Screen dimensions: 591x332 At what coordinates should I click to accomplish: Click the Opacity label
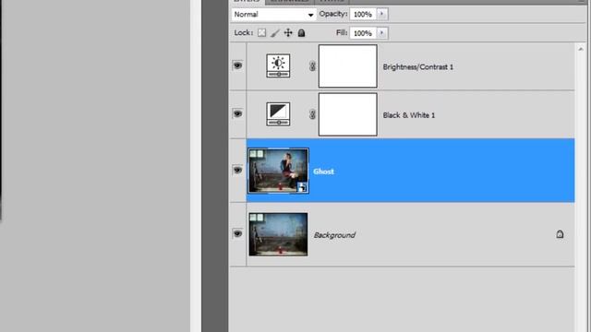pos(333,14)
